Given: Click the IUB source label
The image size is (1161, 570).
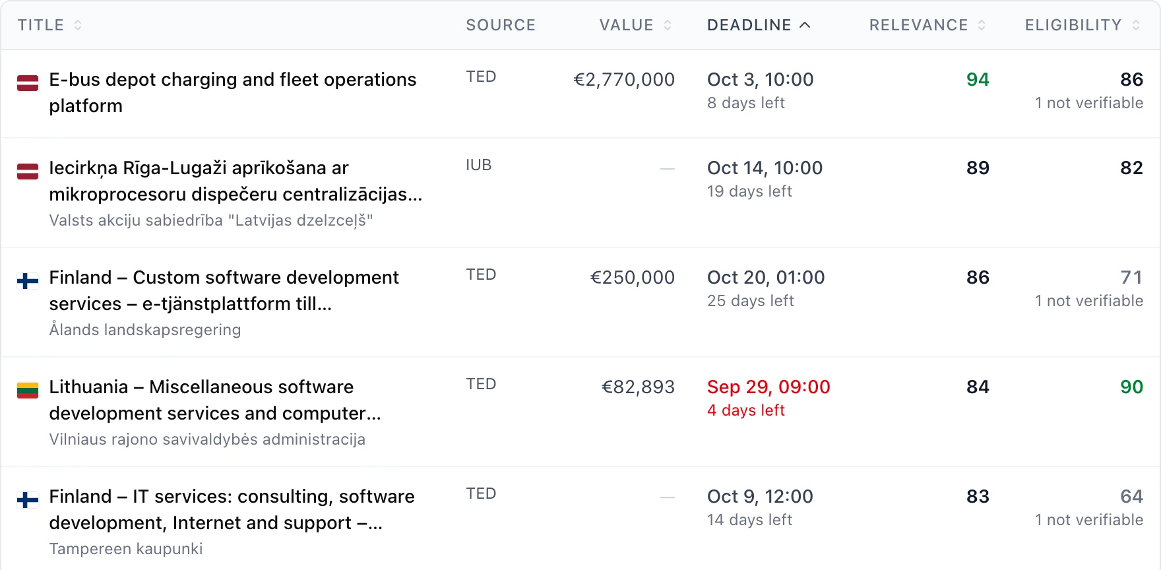Looking at the screenshot, I should [479, 165].
